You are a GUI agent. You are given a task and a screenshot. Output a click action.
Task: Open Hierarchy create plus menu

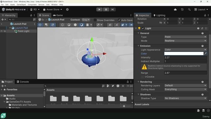[3, 20]
